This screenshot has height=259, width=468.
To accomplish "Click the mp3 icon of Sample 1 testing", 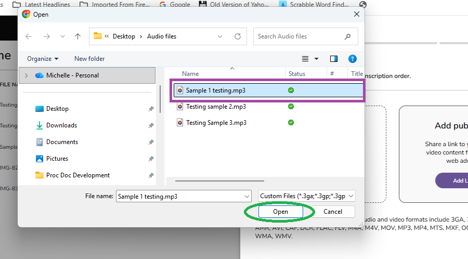I will click(180, 90).
